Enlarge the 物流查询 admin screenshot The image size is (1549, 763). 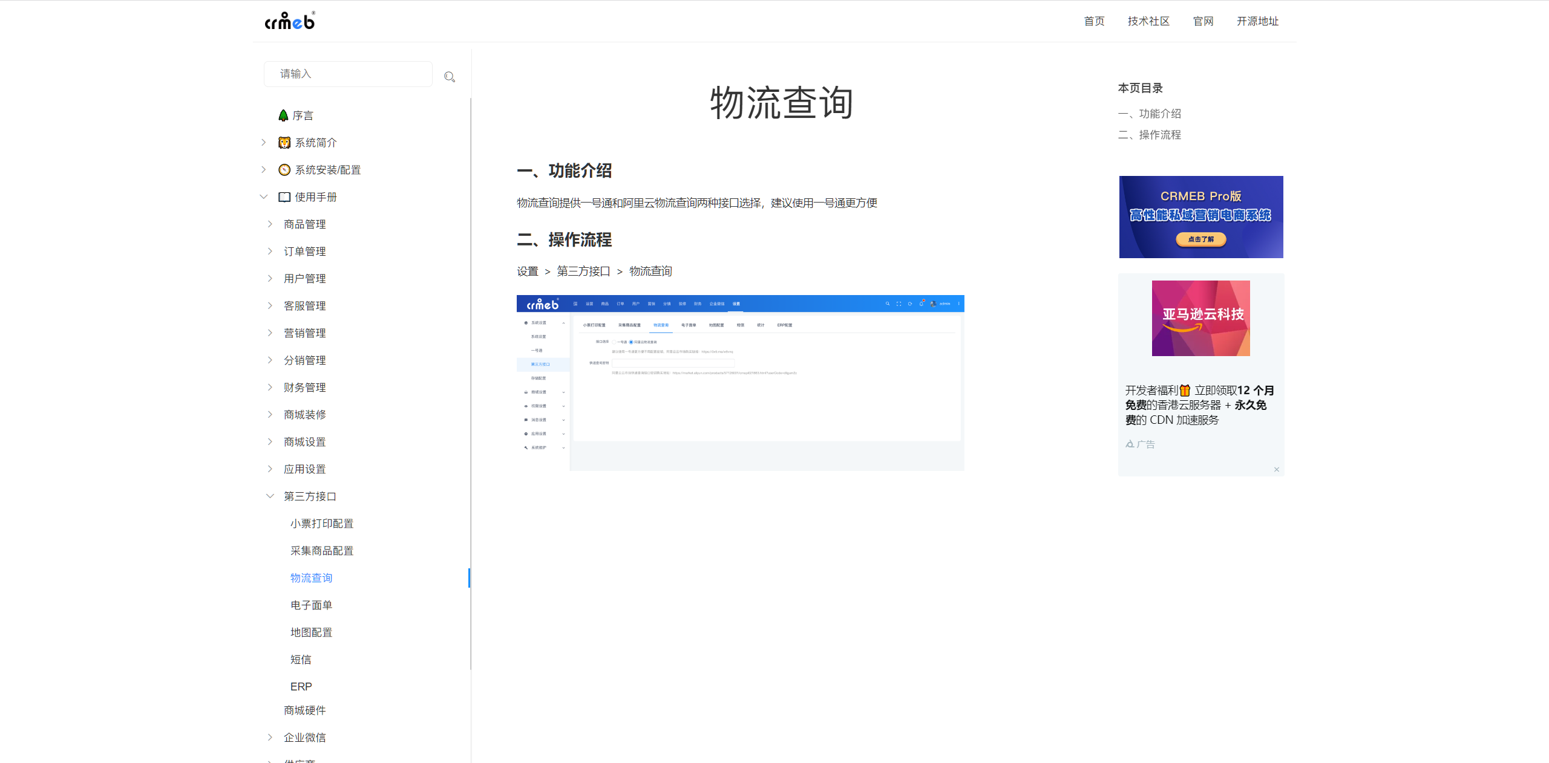pyautogui.click(x=741, y=383)
